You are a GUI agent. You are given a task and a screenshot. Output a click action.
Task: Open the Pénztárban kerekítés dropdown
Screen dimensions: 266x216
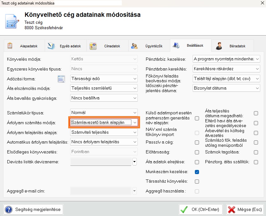pos(257,69)
